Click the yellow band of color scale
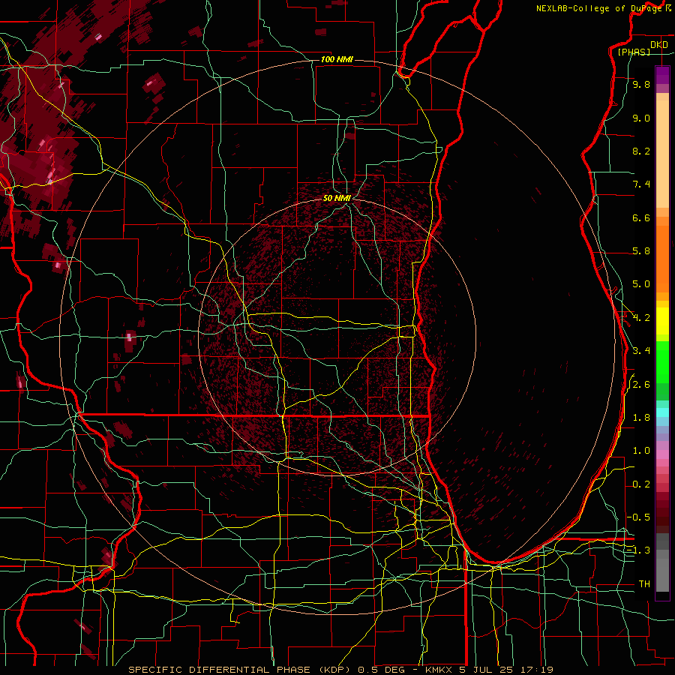 (x=662, y=321)
